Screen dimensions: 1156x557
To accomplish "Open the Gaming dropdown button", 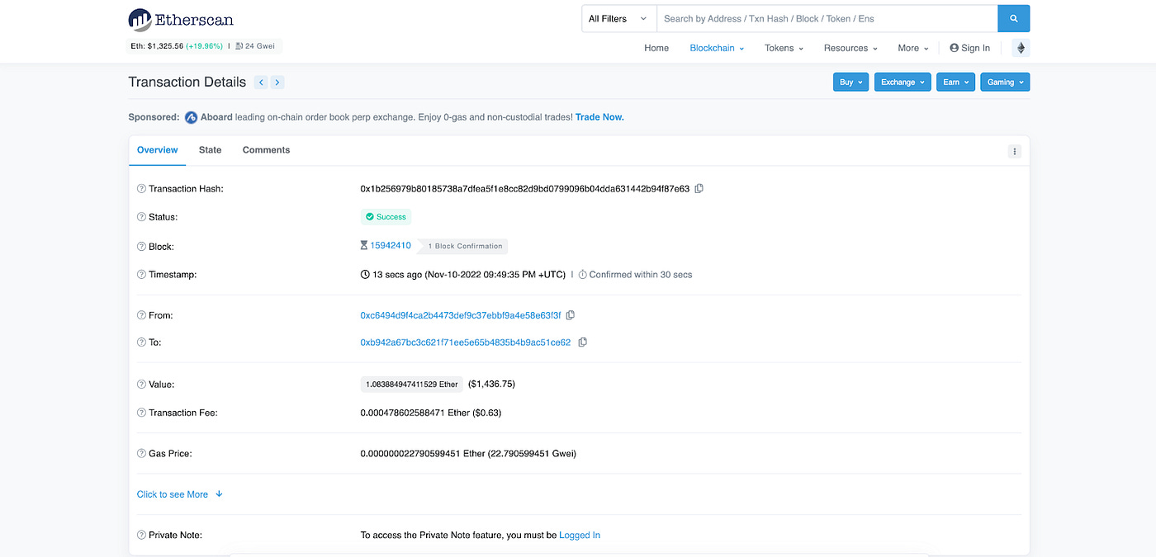I will coord(1005,83).
